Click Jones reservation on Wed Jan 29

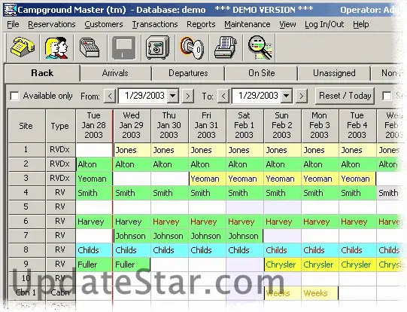click(x=132, y=150)
